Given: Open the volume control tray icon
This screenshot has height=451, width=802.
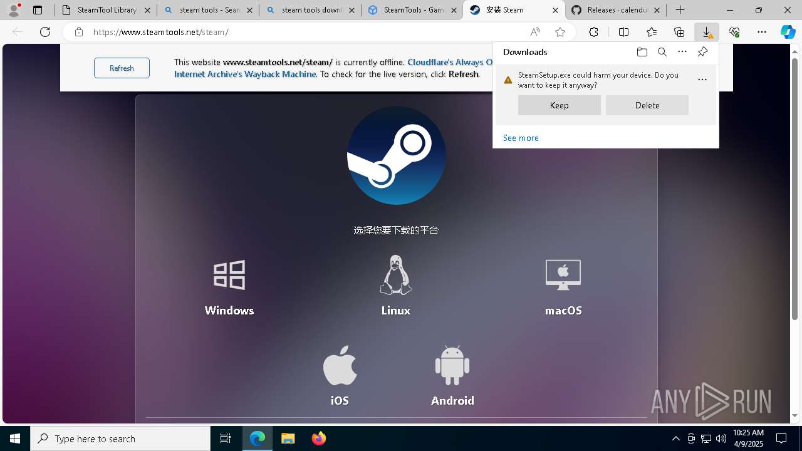Looking at the screenshot, I should click(x=721, y=438).
